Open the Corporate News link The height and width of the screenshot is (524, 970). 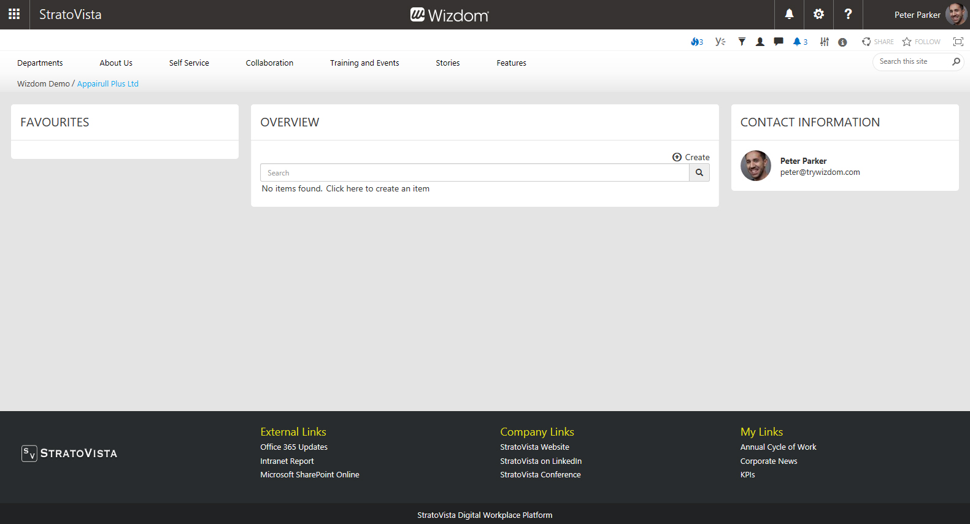tap(769, 461)
